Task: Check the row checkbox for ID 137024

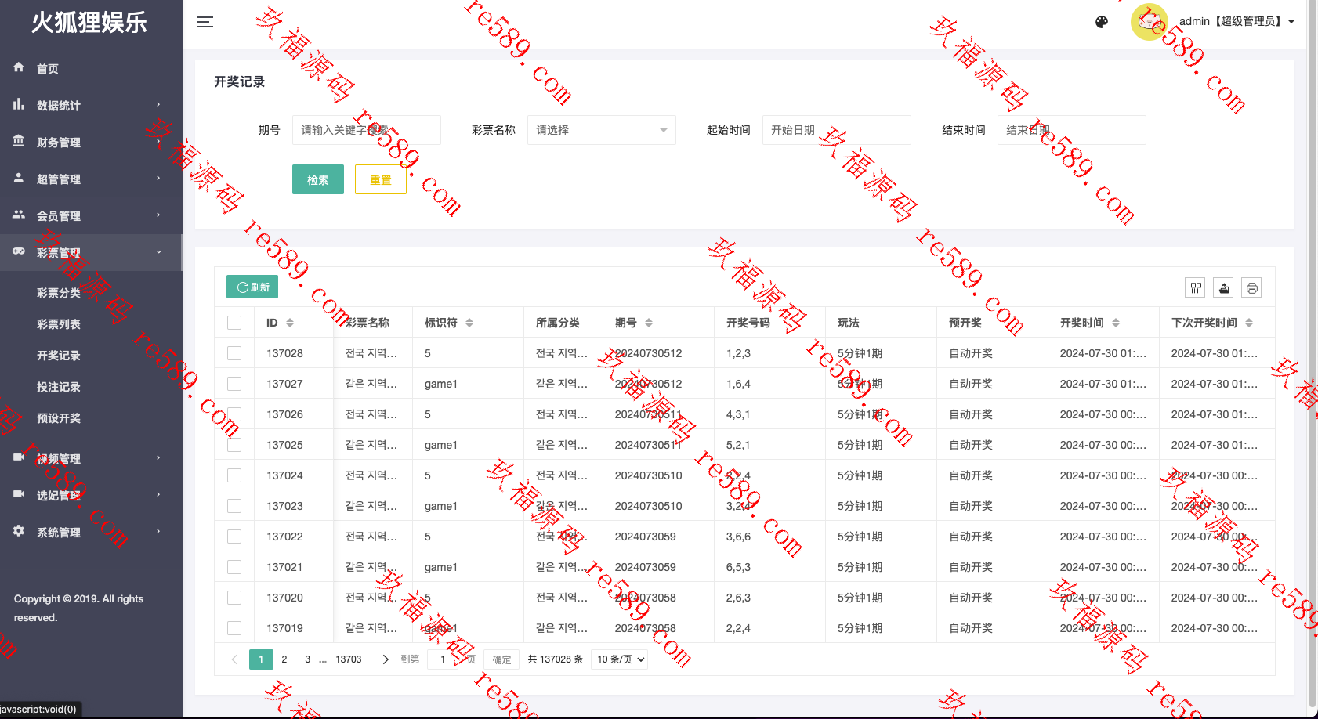Action: click(234, 475)
